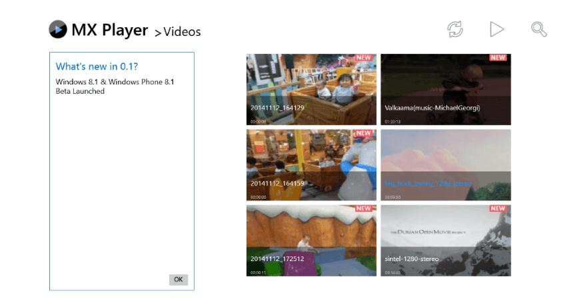Click the Videos breadcrumb label

click(x=182, y=32)
